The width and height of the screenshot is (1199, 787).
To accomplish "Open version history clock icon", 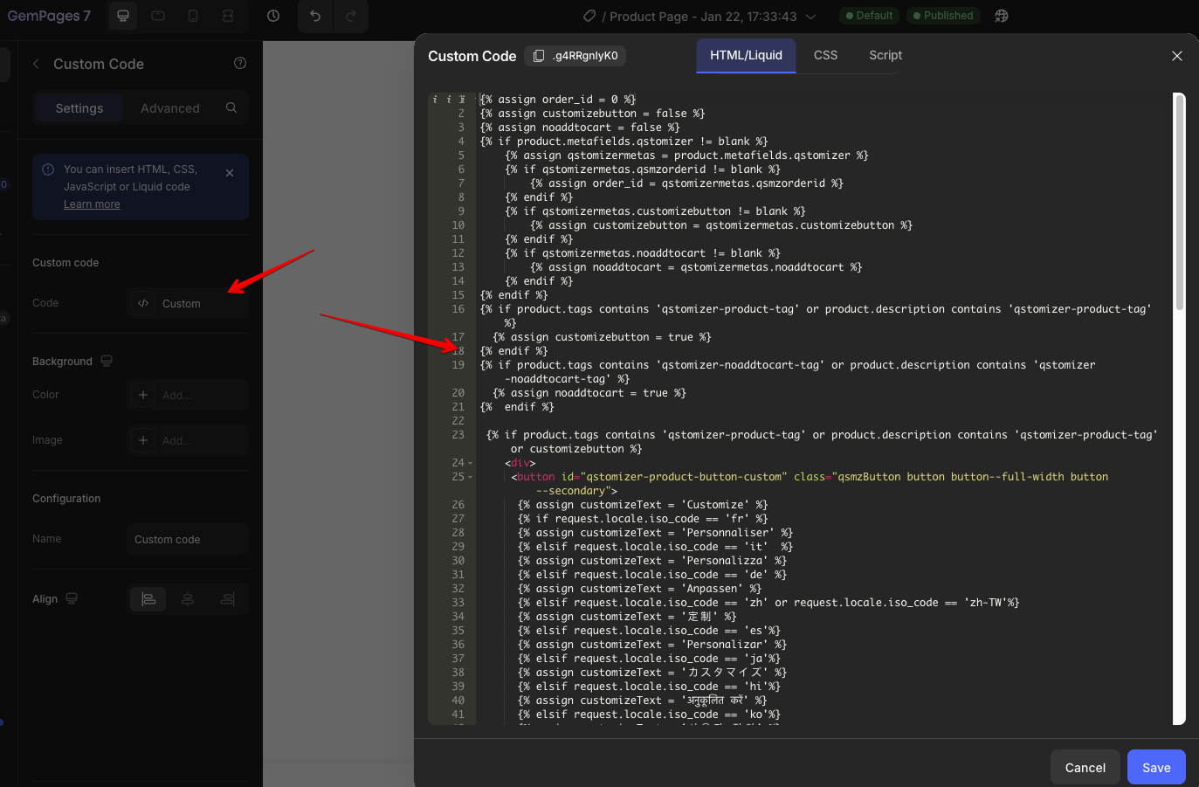I will [x=273, y=16].
